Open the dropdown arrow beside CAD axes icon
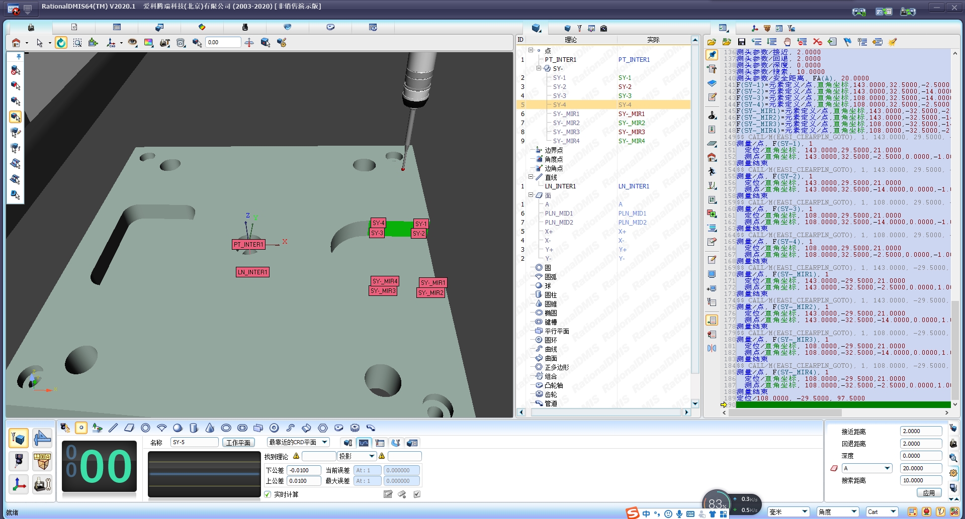This screenshot has width=965, height=519. click(121, 43)
